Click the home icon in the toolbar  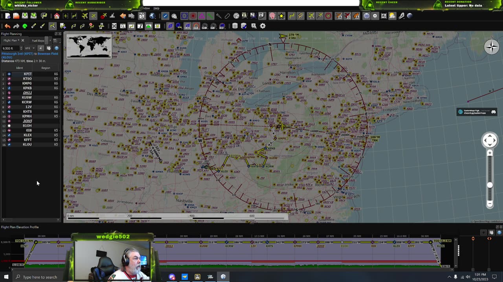point(57,16)
